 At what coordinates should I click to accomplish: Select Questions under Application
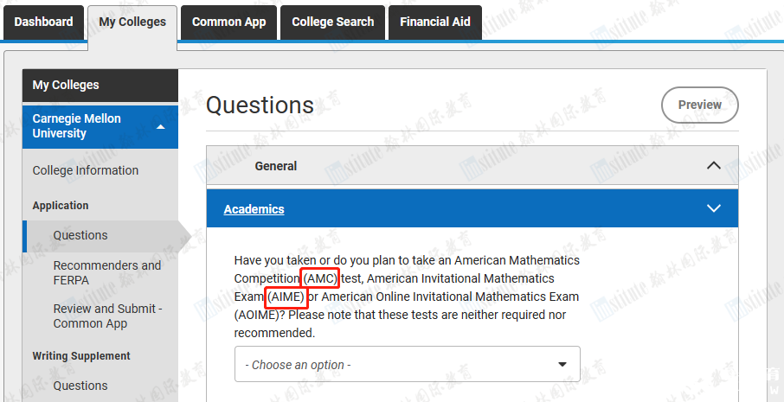[x=80, y=235]
